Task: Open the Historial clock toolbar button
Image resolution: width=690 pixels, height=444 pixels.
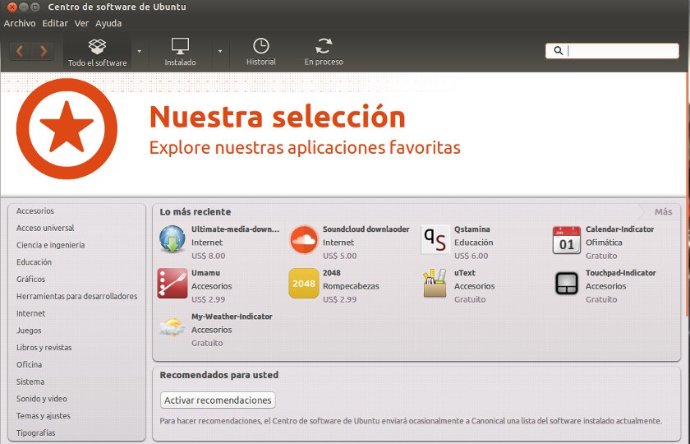Action: pos(261,51)
